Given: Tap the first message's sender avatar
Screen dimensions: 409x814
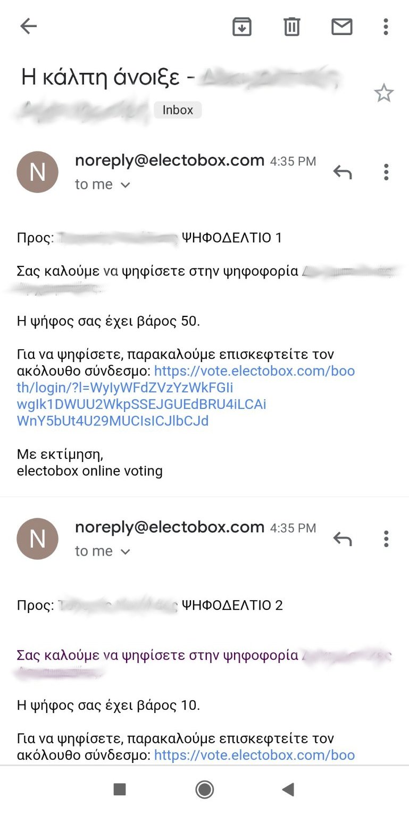Looking at the screenshot, I should pos(37,172).
